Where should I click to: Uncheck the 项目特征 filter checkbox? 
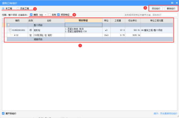click(x=59, y=15)
